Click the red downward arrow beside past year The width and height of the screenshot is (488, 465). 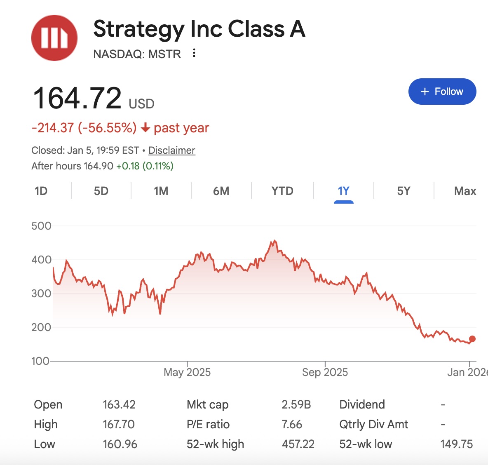[x=145, y=128]
